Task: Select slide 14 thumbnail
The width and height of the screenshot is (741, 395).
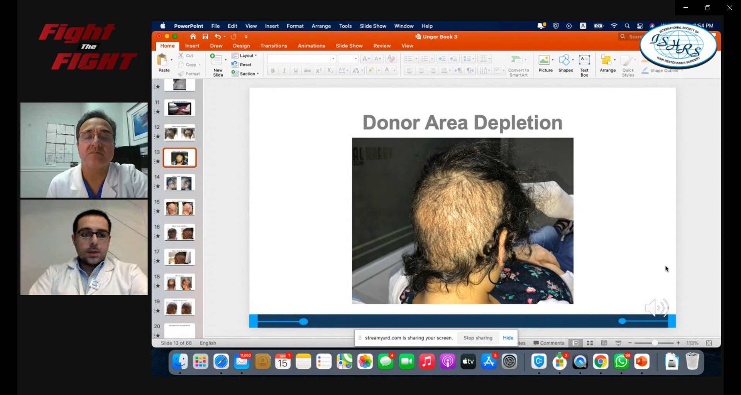Action: click(x=179, y=182)
